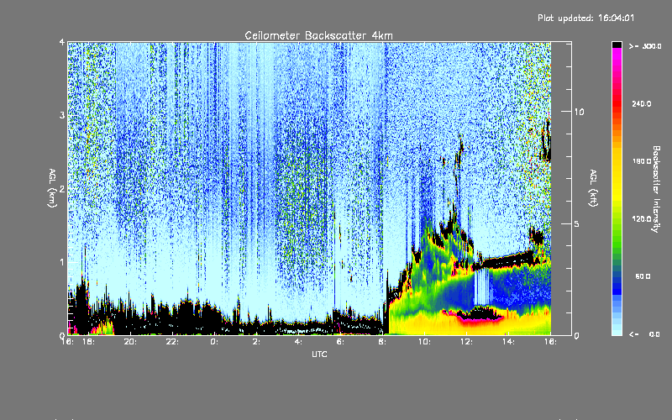Click the "120.0" colorbar value label
This screenshot has height=420, width=672.
(642, 219)
